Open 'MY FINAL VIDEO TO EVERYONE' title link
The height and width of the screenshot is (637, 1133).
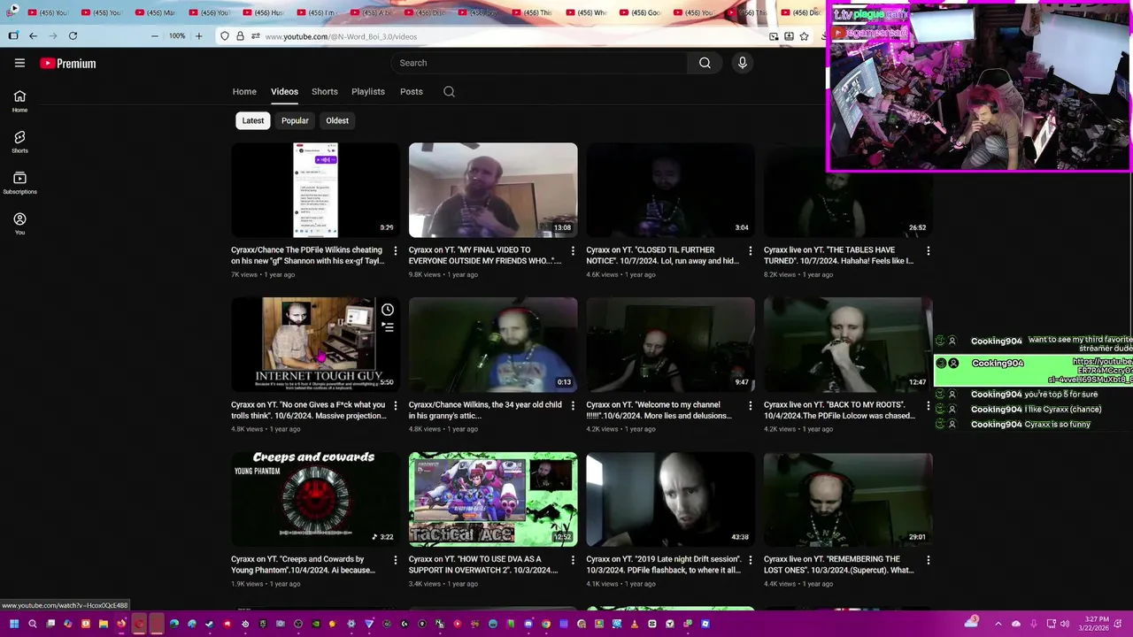[x=485, y=256]
